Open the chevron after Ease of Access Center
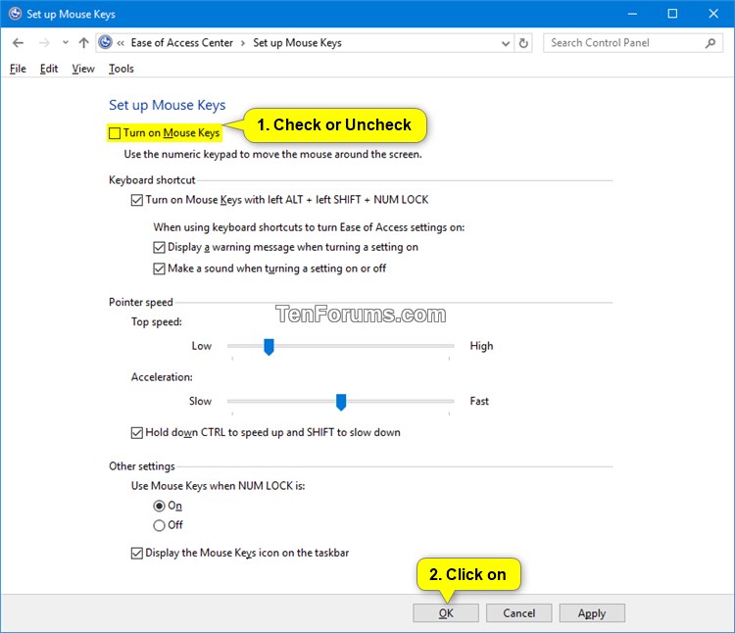 click(243, 43)
